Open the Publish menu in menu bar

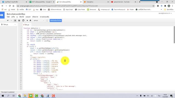pyautogui.click(x=28, y=17)
